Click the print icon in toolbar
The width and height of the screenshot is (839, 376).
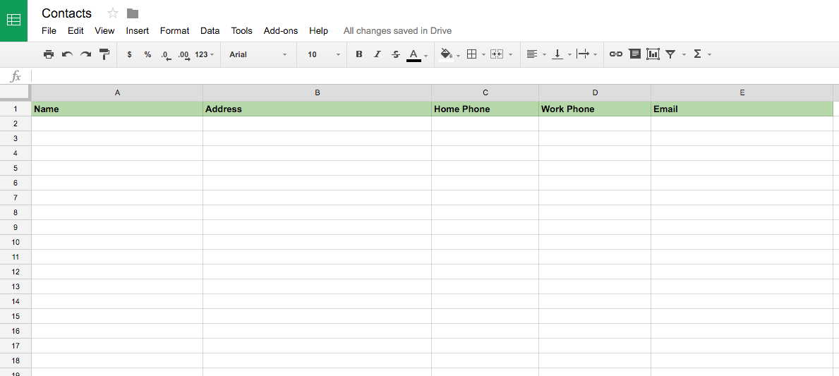point(49,54)
